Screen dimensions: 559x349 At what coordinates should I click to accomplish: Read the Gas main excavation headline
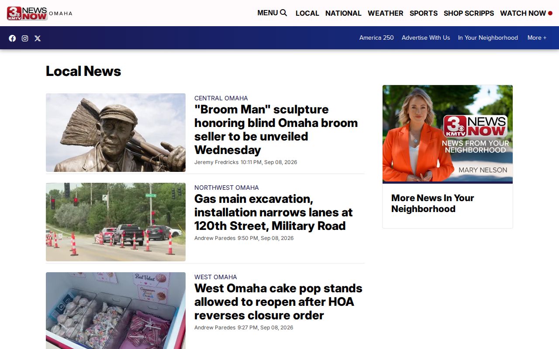click(273, 212)
